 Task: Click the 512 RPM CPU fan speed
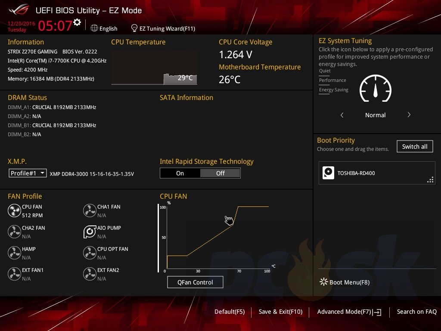tap(32, 215)
